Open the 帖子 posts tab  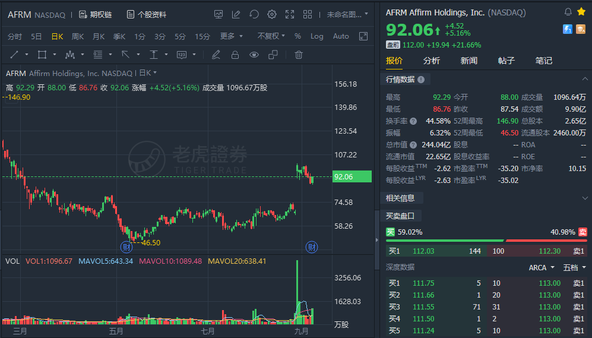(506, 61)
